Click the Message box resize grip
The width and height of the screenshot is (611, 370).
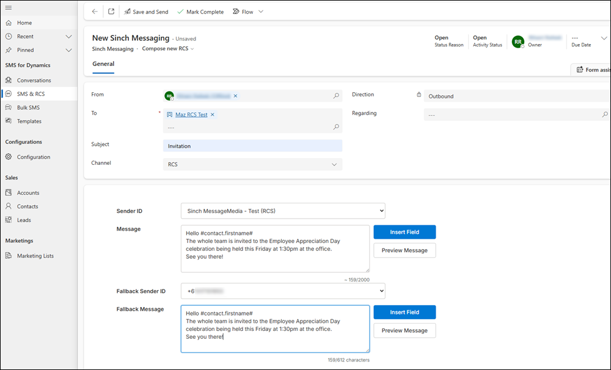[367, 270]
